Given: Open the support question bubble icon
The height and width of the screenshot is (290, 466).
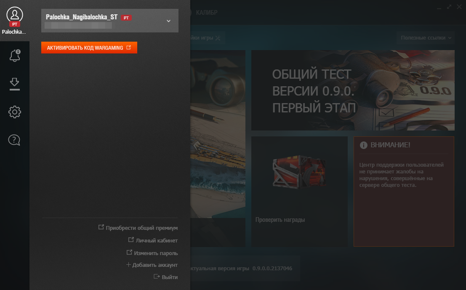Looking at the screenshot, I should [14, 140].
